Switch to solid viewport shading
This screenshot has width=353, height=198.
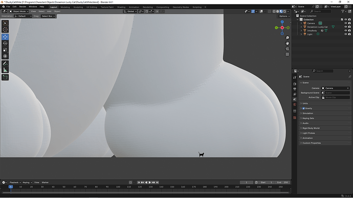point(278,11)
